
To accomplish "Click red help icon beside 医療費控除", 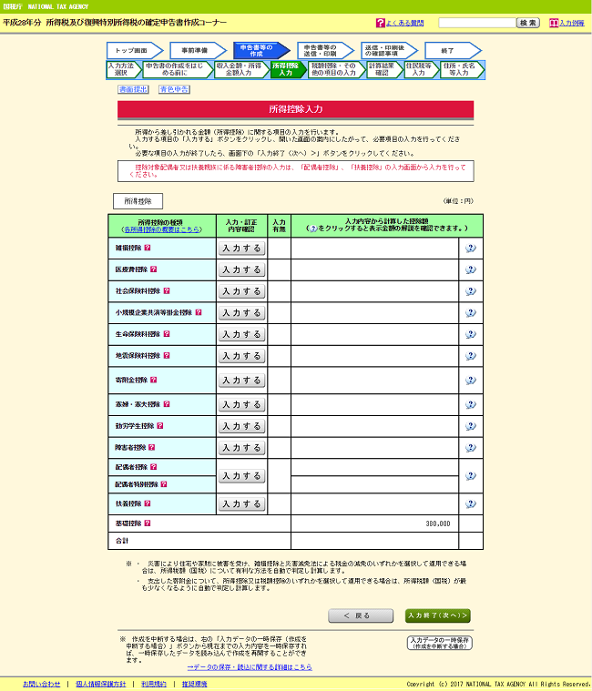I will pos(153,269).
